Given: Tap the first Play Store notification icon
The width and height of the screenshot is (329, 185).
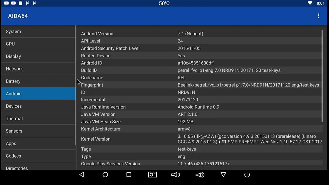Looking at the screenshot, I should (27, 3).
